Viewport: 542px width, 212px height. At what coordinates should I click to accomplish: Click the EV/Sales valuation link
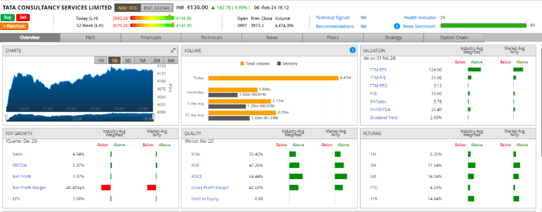(378, 102)
